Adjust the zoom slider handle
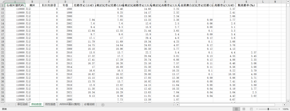Viewport: 290px width, 111px height. [x=268, y=109]
